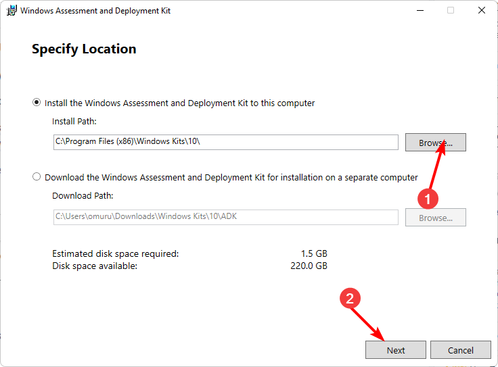Click the window title text in title bar

click(x=95, y=11)
